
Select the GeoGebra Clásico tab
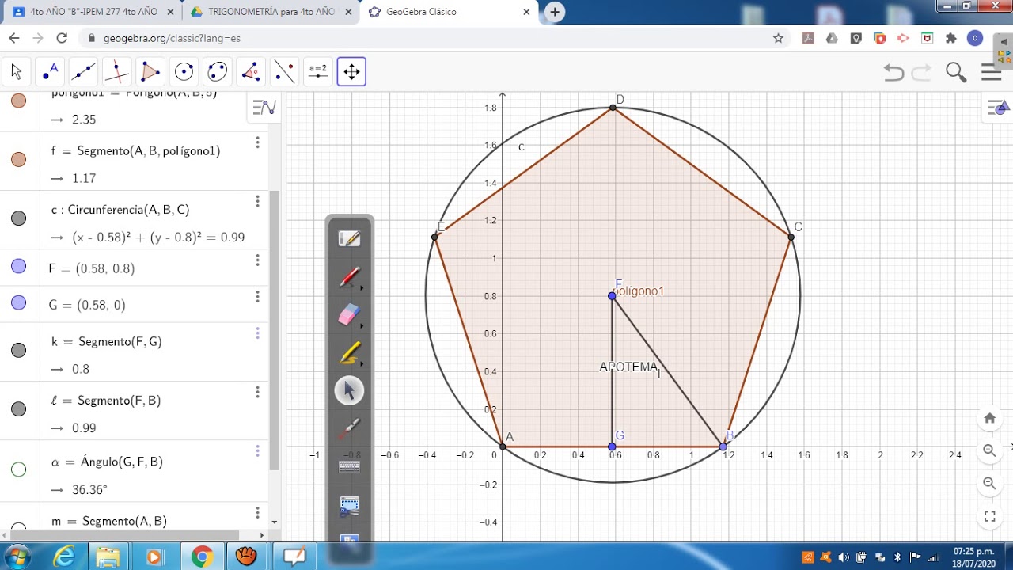(x=449, y=12)
